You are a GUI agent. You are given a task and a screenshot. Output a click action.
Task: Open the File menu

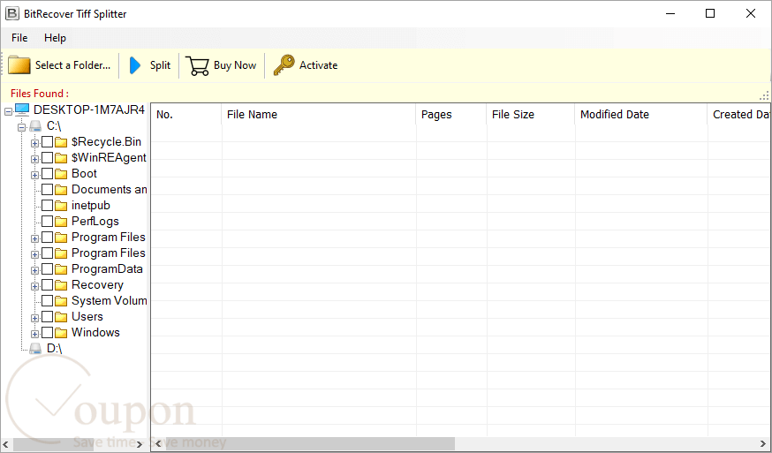pyautogui.click(x=19, y=38)
